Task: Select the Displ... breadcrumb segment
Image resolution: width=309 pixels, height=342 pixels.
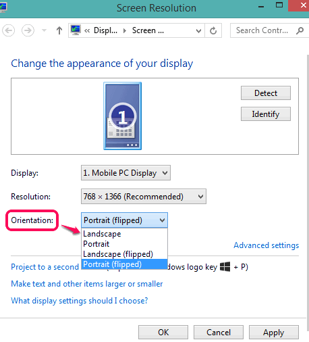Action: (x=105, y=30)
